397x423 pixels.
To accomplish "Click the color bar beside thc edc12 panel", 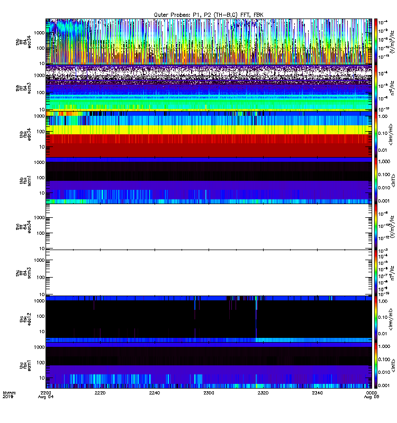I will tap(375, 319).
